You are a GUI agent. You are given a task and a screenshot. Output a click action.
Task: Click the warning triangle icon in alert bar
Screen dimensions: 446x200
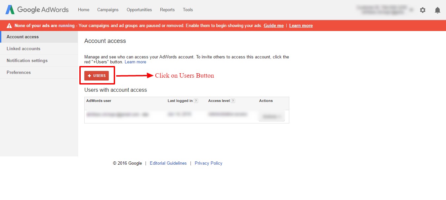tap(9, 26)
